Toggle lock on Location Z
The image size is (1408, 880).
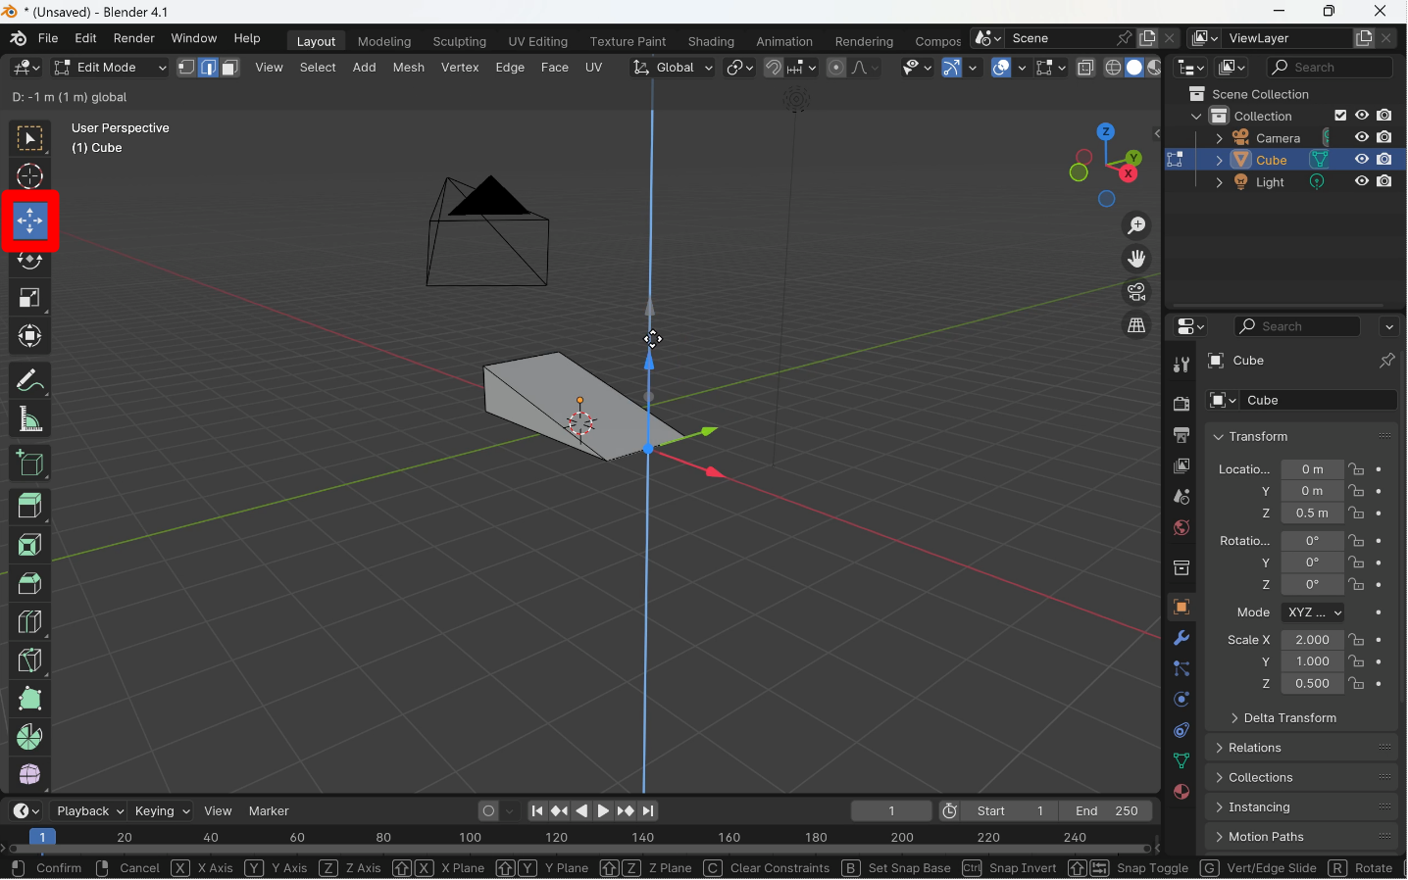pyautogui.click(x=1357, y=513)
